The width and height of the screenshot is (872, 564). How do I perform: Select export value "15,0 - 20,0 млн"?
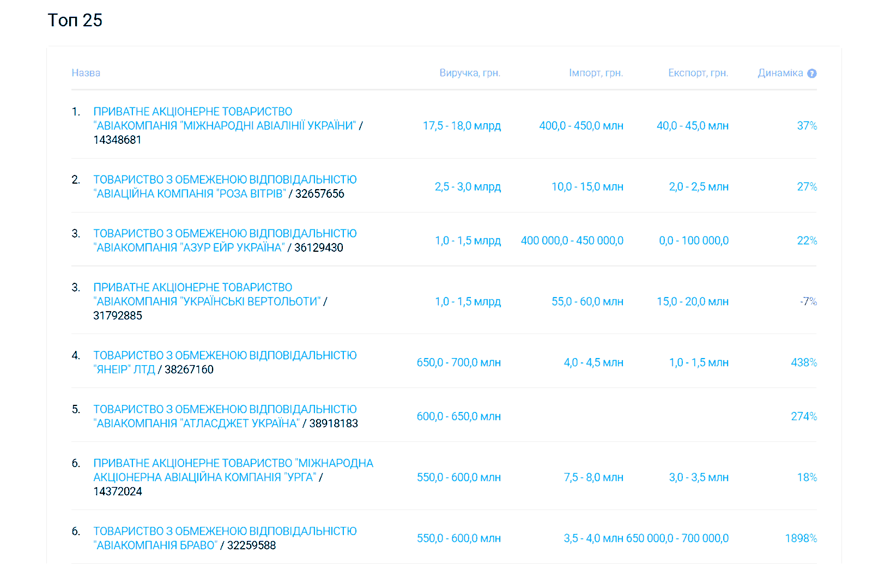coord(692,302)
